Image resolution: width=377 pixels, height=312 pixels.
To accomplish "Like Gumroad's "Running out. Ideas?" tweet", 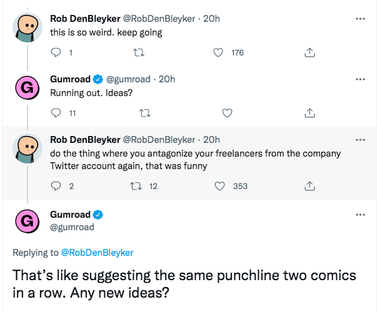I will tap(227, 113).
